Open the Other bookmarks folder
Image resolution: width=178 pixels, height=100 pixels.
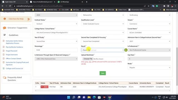click(x=170, y=10)
